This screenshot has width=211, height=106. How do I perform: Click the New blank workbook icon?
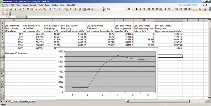[x=3, y=9]
